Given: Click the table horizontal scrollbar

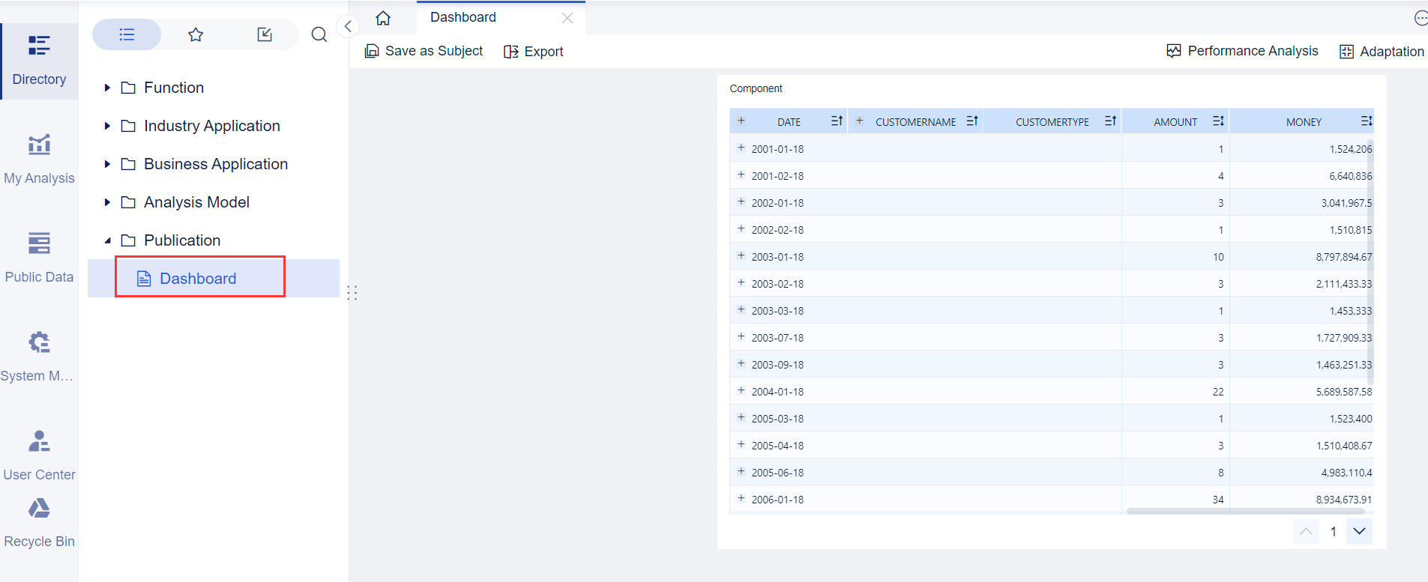Looking at the screenshot, I should click(1245, 512).
